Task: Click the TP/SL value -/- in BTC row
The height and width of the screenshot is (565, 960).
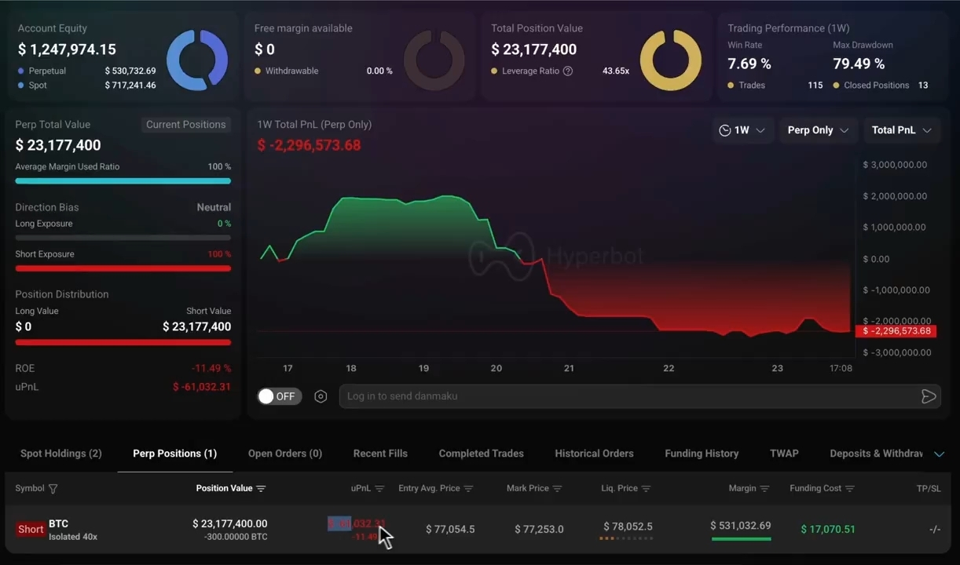Action: click(x=934, y=530)
